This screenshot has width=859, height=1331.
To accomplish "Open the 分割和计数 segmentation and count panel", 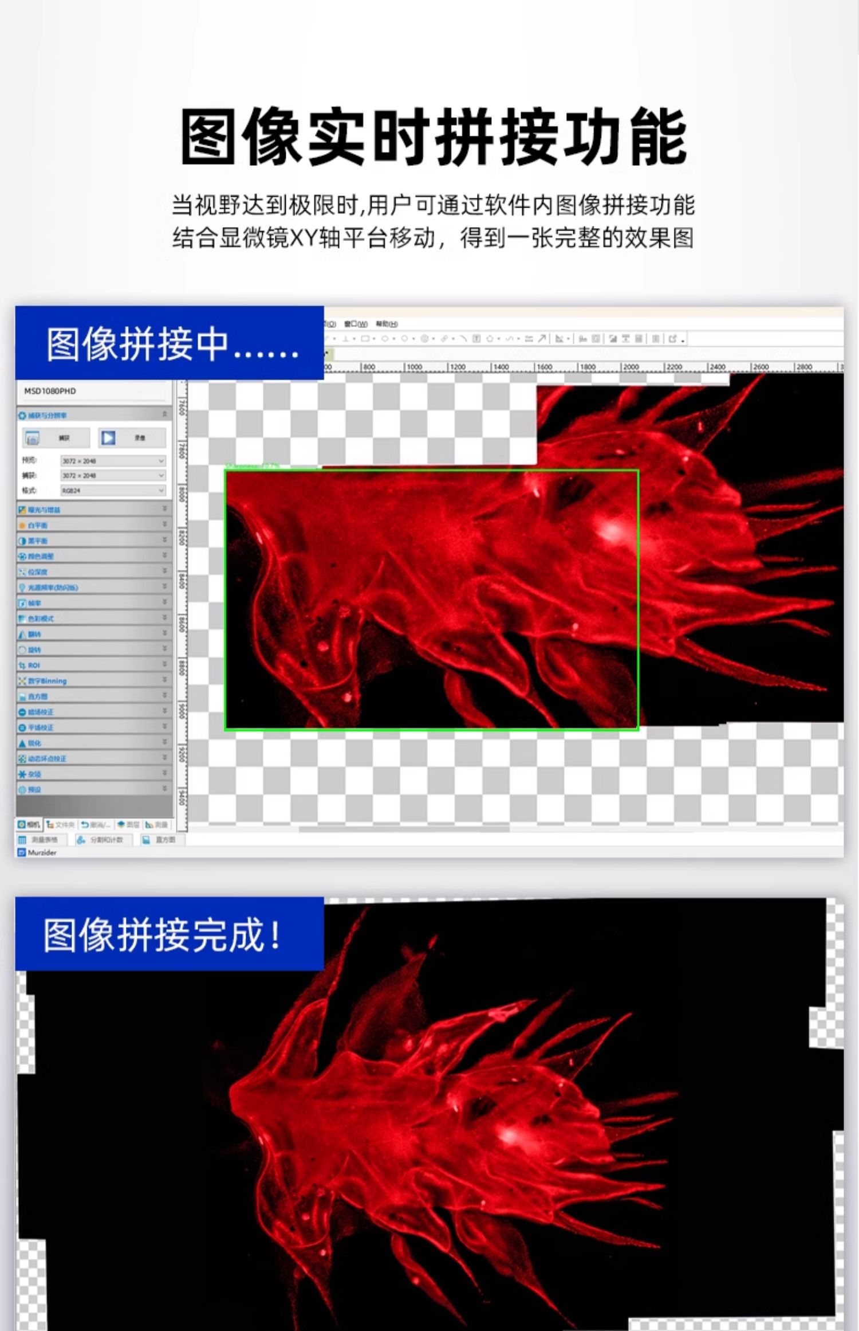I will [x=104, y=840].
